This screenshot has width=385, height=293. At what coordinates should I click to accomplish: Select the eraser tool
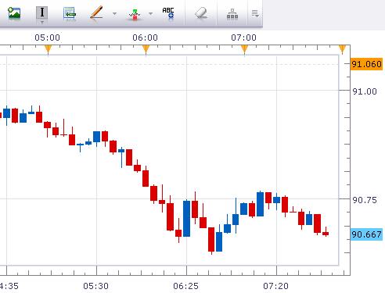pyautogui.click(x=201, y=13)
